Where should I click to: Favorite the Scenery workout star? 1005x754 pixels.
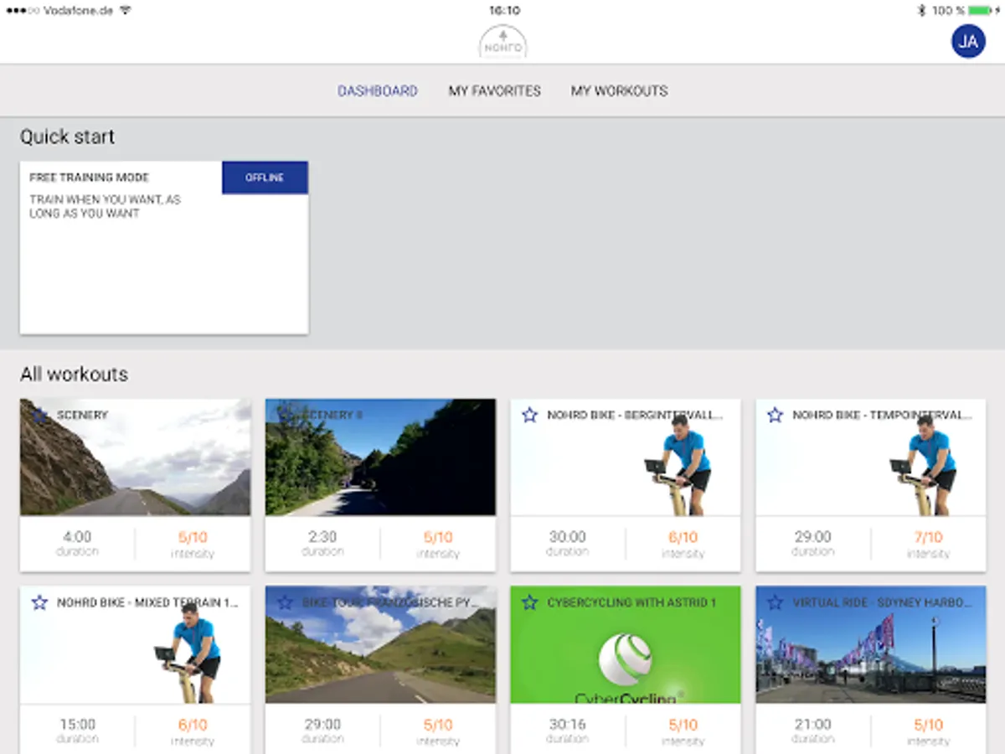pyautogui.click(x=39, y=415)
